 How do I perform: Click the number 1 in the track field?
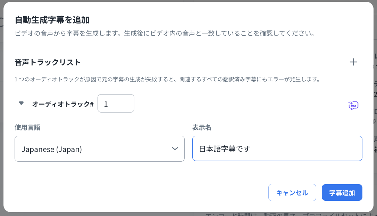106,104
